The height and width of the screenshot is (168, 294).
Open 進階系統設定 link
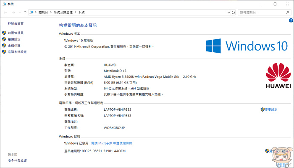click(17, 52)
